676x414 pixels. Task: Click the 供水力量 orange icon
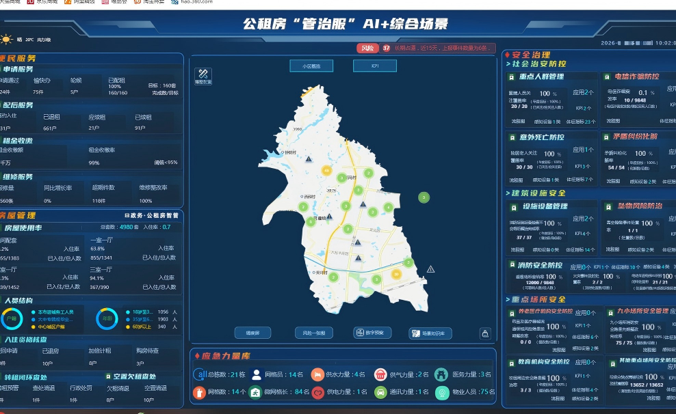coord(317,374)
